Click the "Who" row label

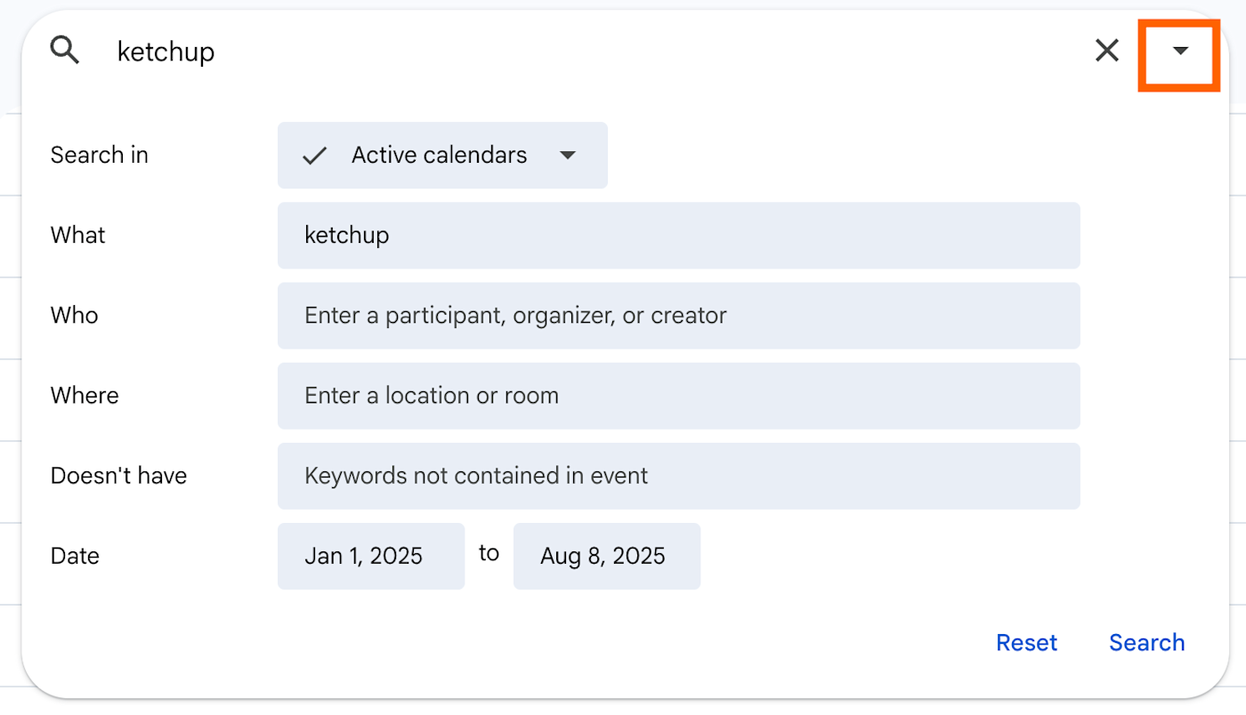click(75, 316)
